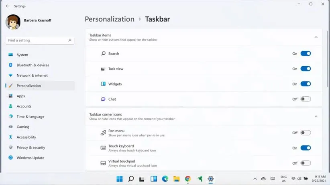This screenshot has width=330, height=185.
Task: Click the Find a setting search box
Action: coord(36,40)
